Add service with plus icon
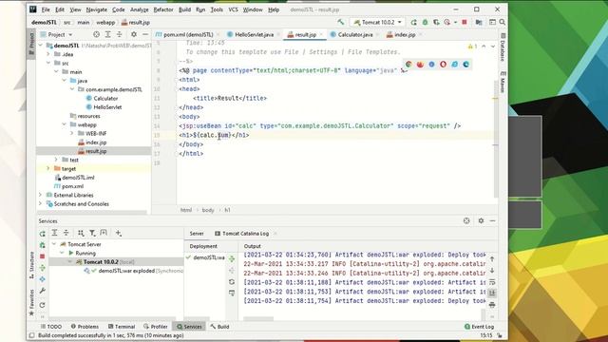This screenshot has height=342, width=608. (x=118, y=233)
